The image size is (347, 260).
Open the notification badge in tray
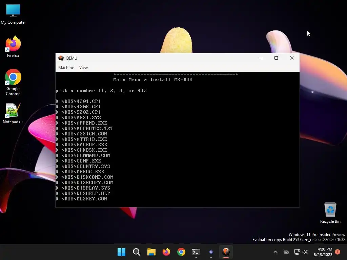(x=338, y=252)
